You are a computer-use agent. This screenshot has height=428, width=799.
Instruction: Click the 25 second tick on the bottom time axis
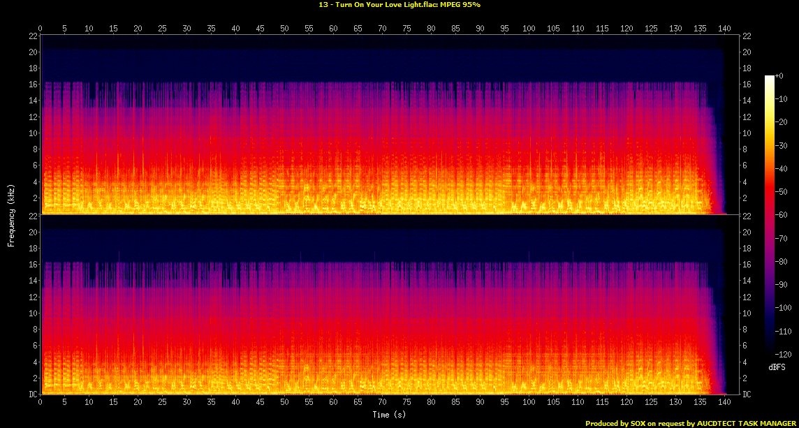coord(162,402)
